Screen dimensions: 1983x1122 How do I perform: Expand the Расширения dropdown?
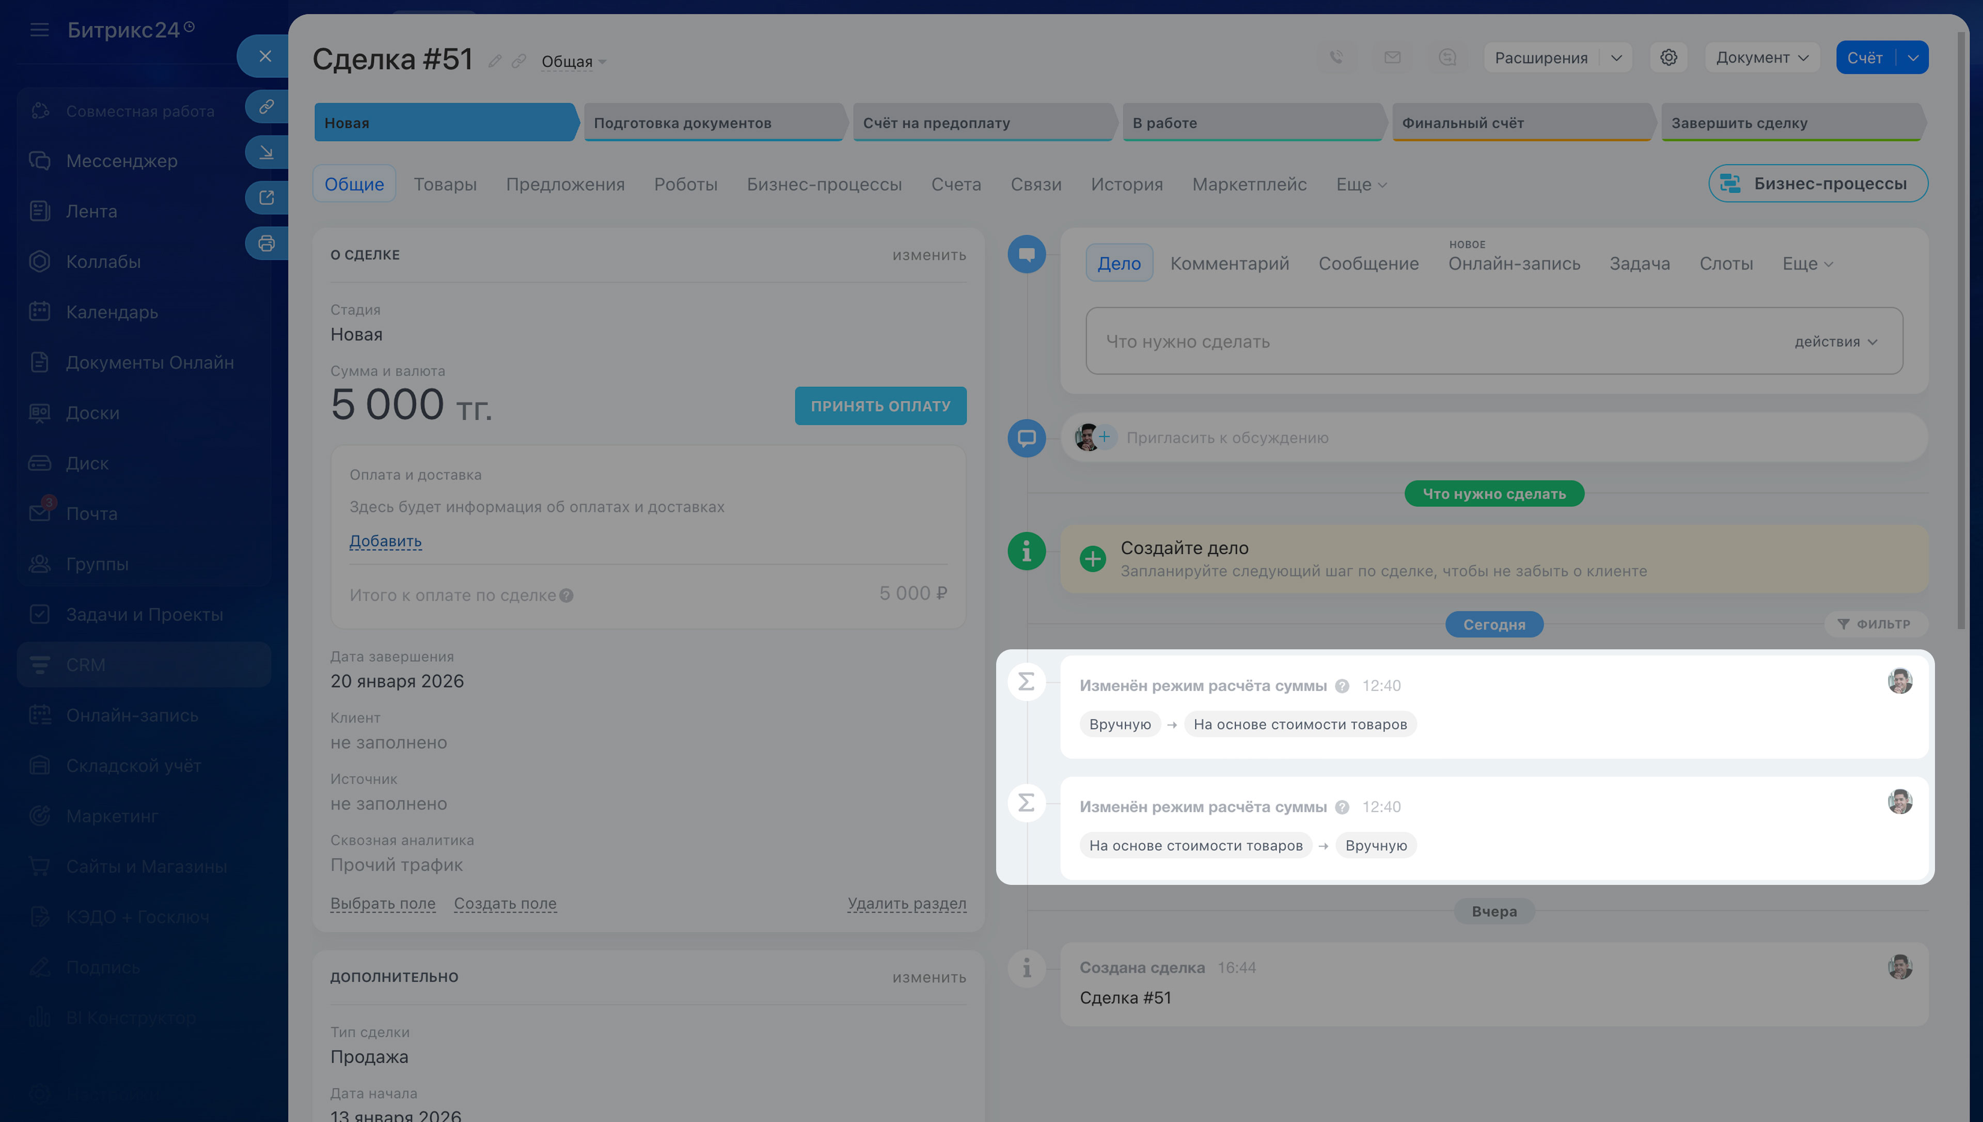tap(1616, 58)
